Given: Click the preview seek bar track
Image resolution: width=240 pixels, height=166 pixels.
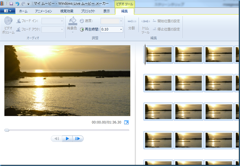Looking at the screenshot, I should [x=67, y=130].
